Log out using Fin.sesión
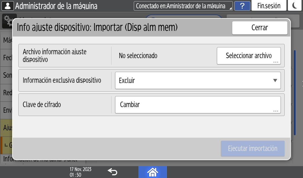Viewport: 303px width, 178px height. pyautogui.click(x=269, y=6)
